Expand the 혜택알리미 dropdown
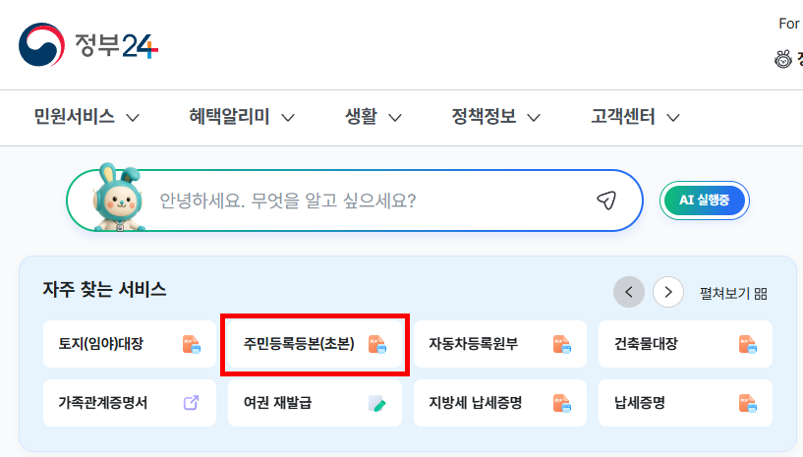The width and height of the screenshot is (803, 457). point(242,117)
